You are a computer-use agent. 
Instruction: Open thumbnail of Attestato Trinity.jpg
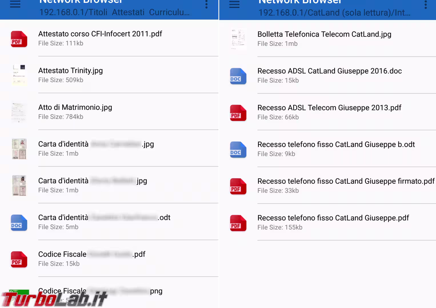coord(19,75)
